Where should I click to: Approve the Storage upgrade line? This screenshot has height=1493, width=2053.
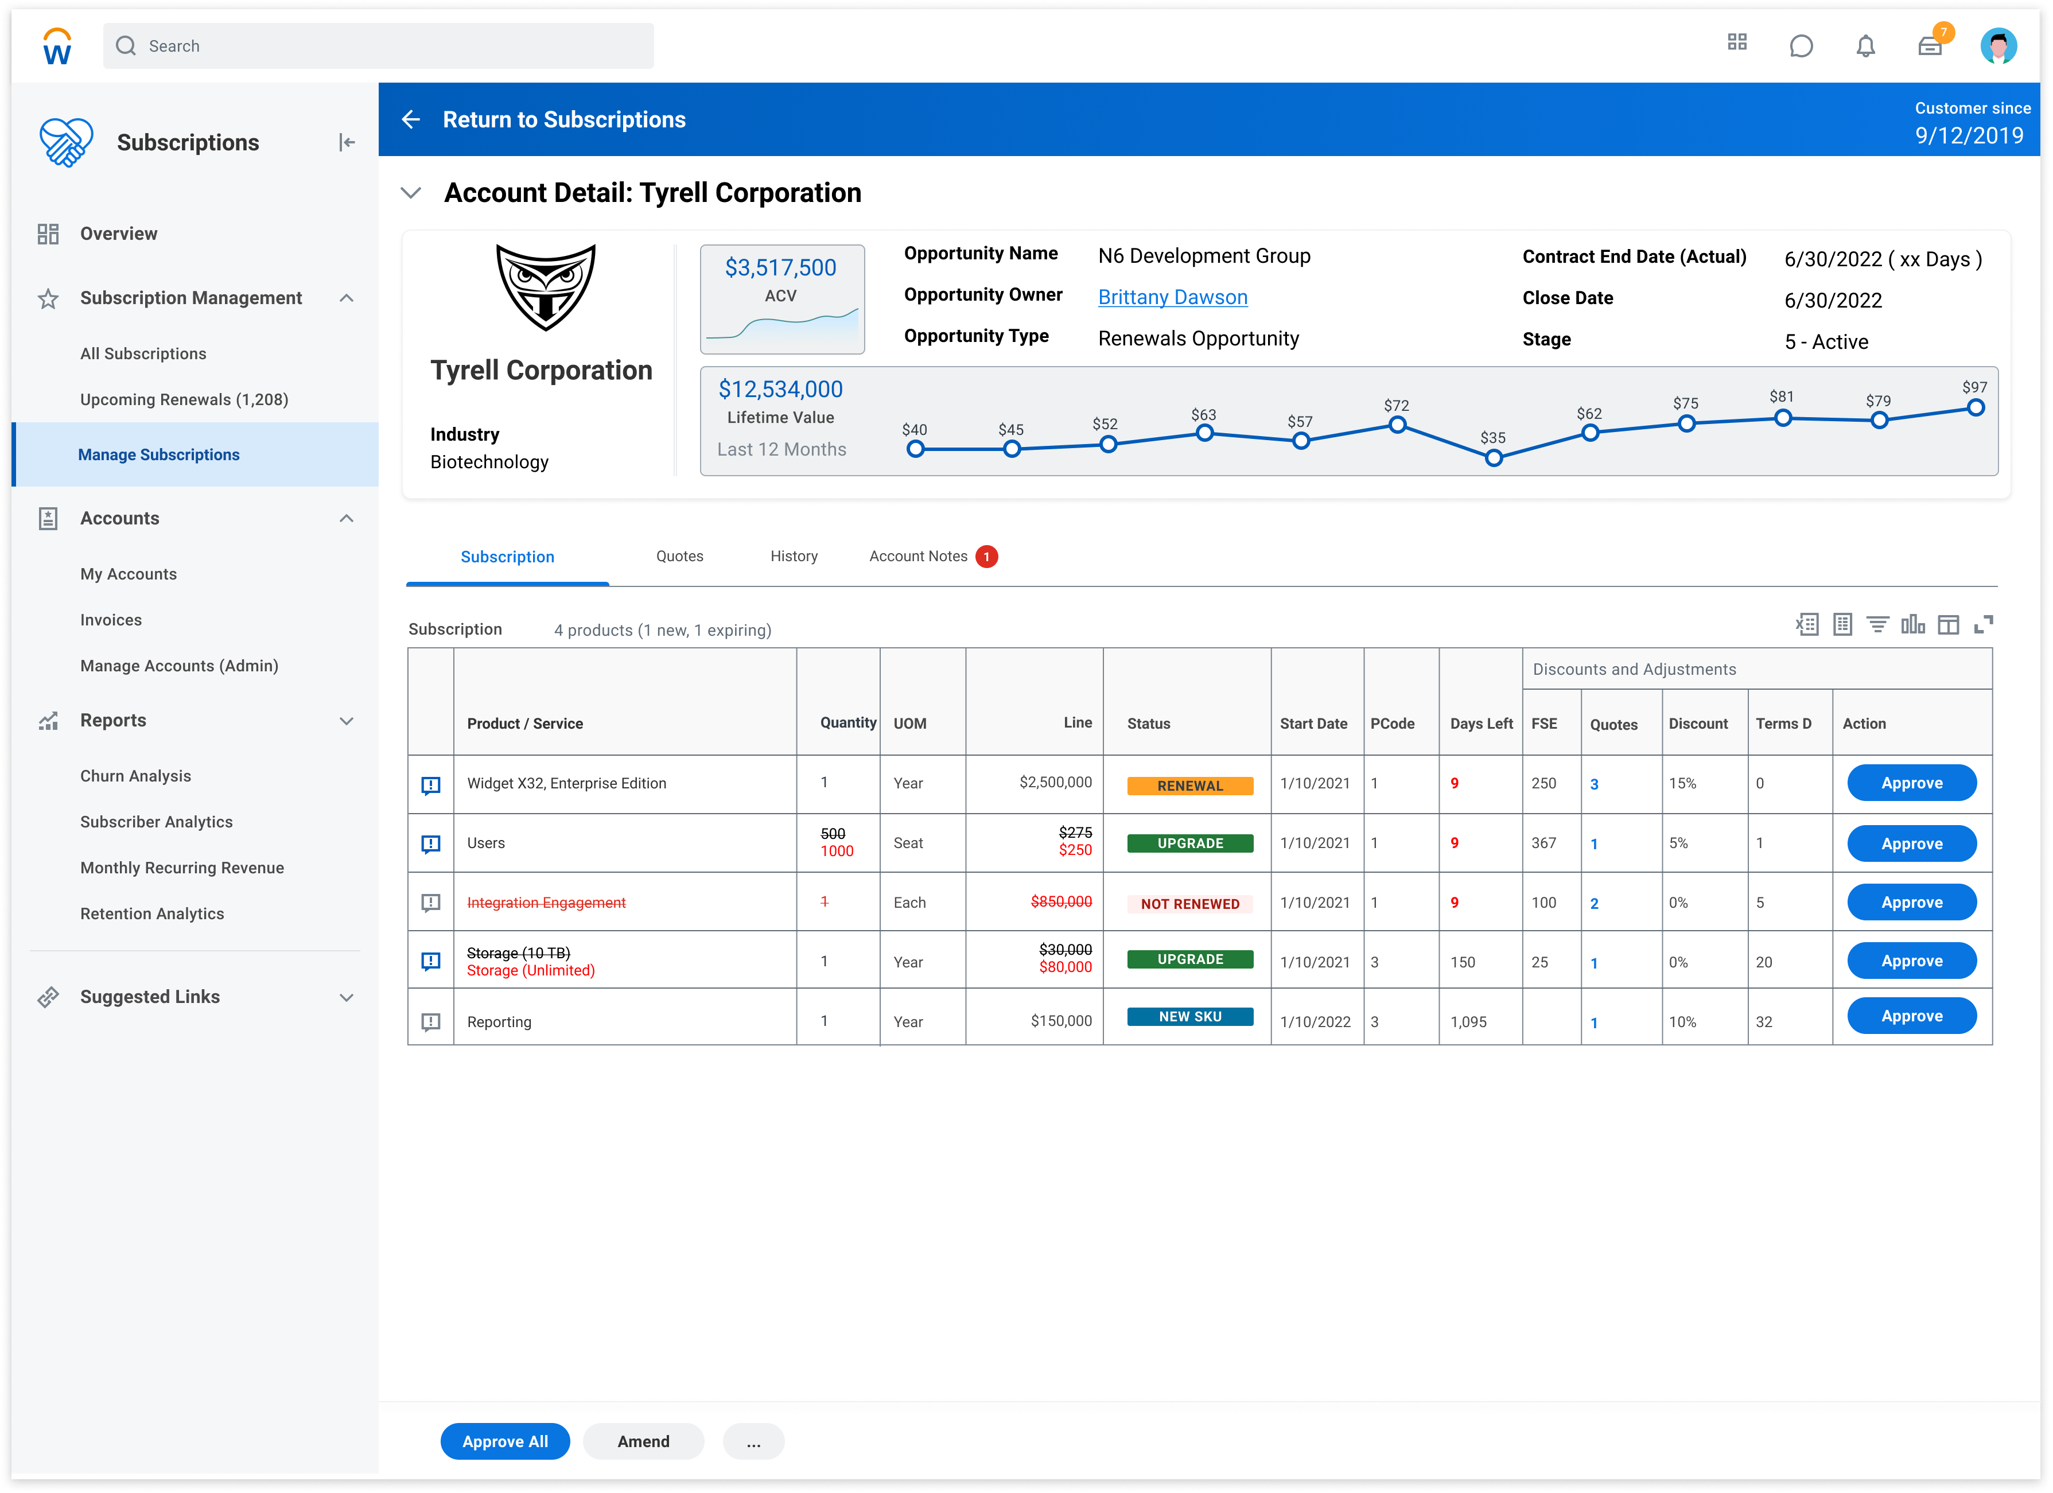tap(1912, 962)
